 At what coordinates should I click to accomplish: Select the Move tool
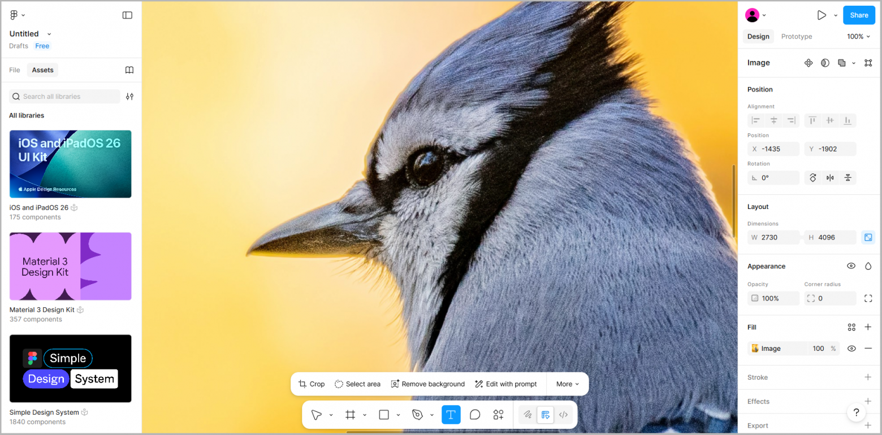coord(317,414)
